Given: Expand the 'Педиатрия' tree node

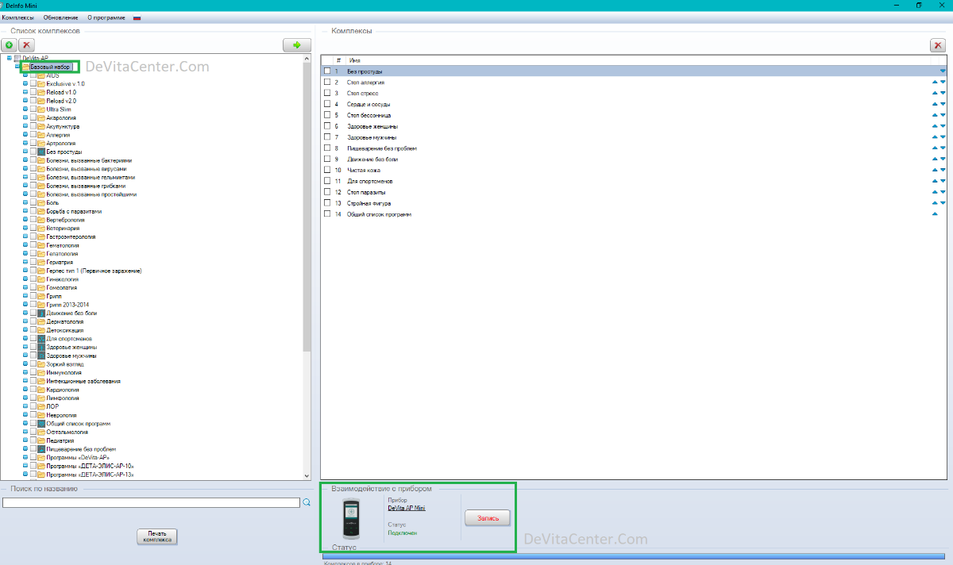Looking at the screenshot, I should 25,440.
